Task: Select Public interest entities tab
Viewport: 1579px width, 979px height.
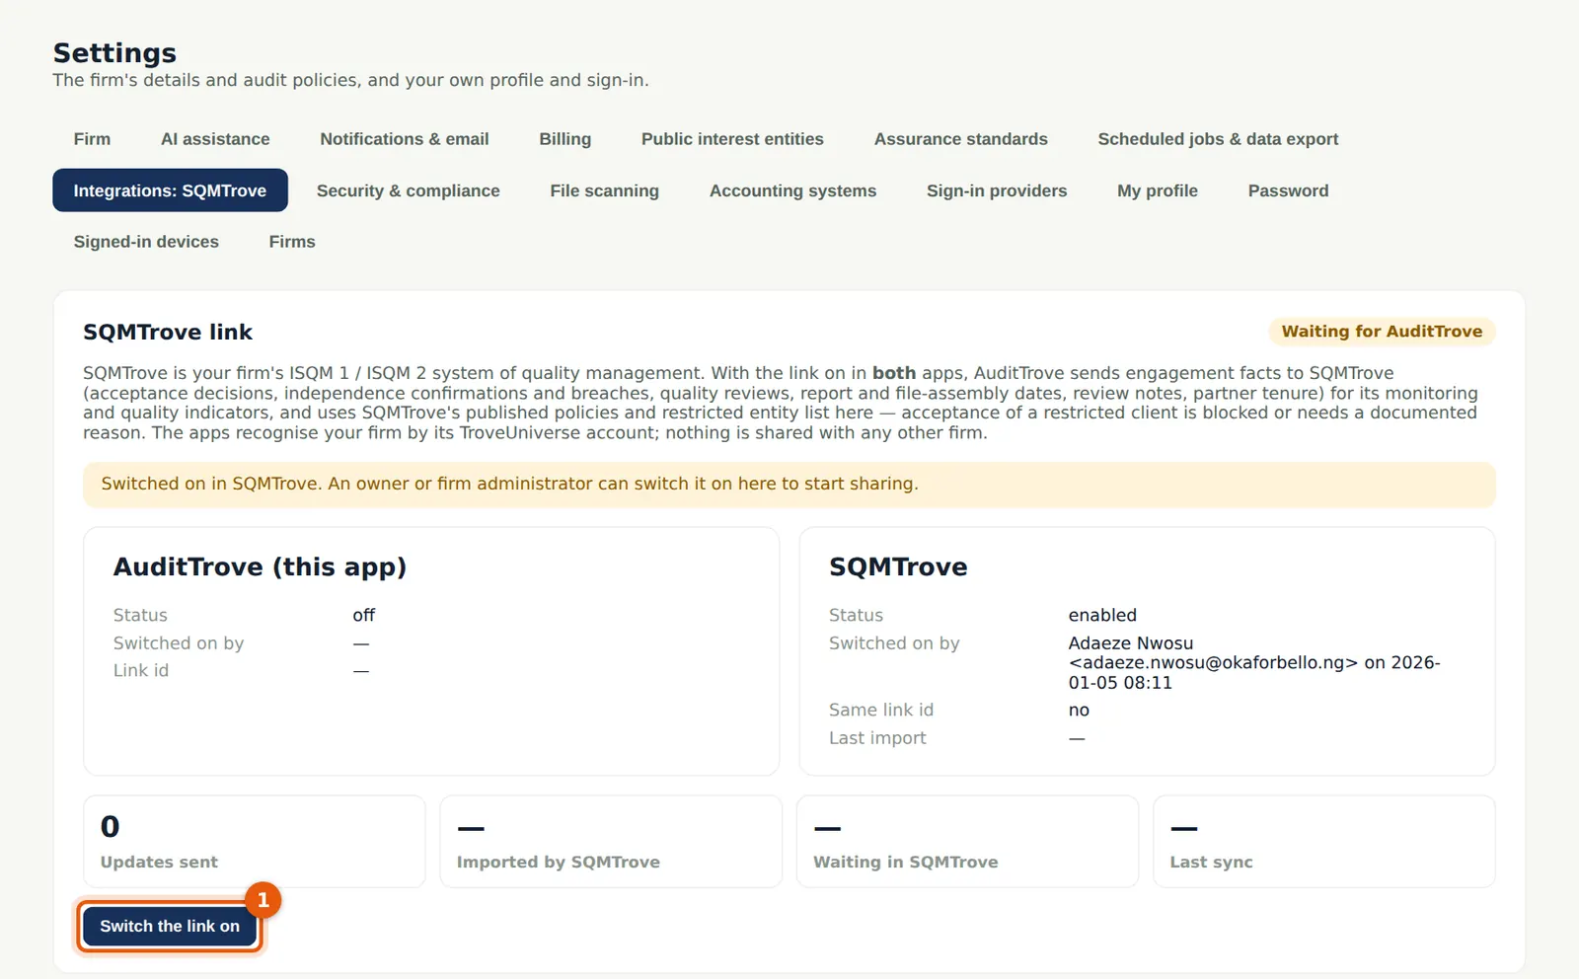Action: [732, 139]
